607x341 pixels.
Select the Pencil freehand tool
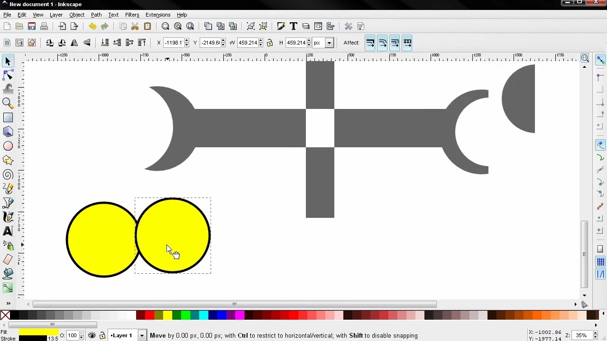(8, 189)
